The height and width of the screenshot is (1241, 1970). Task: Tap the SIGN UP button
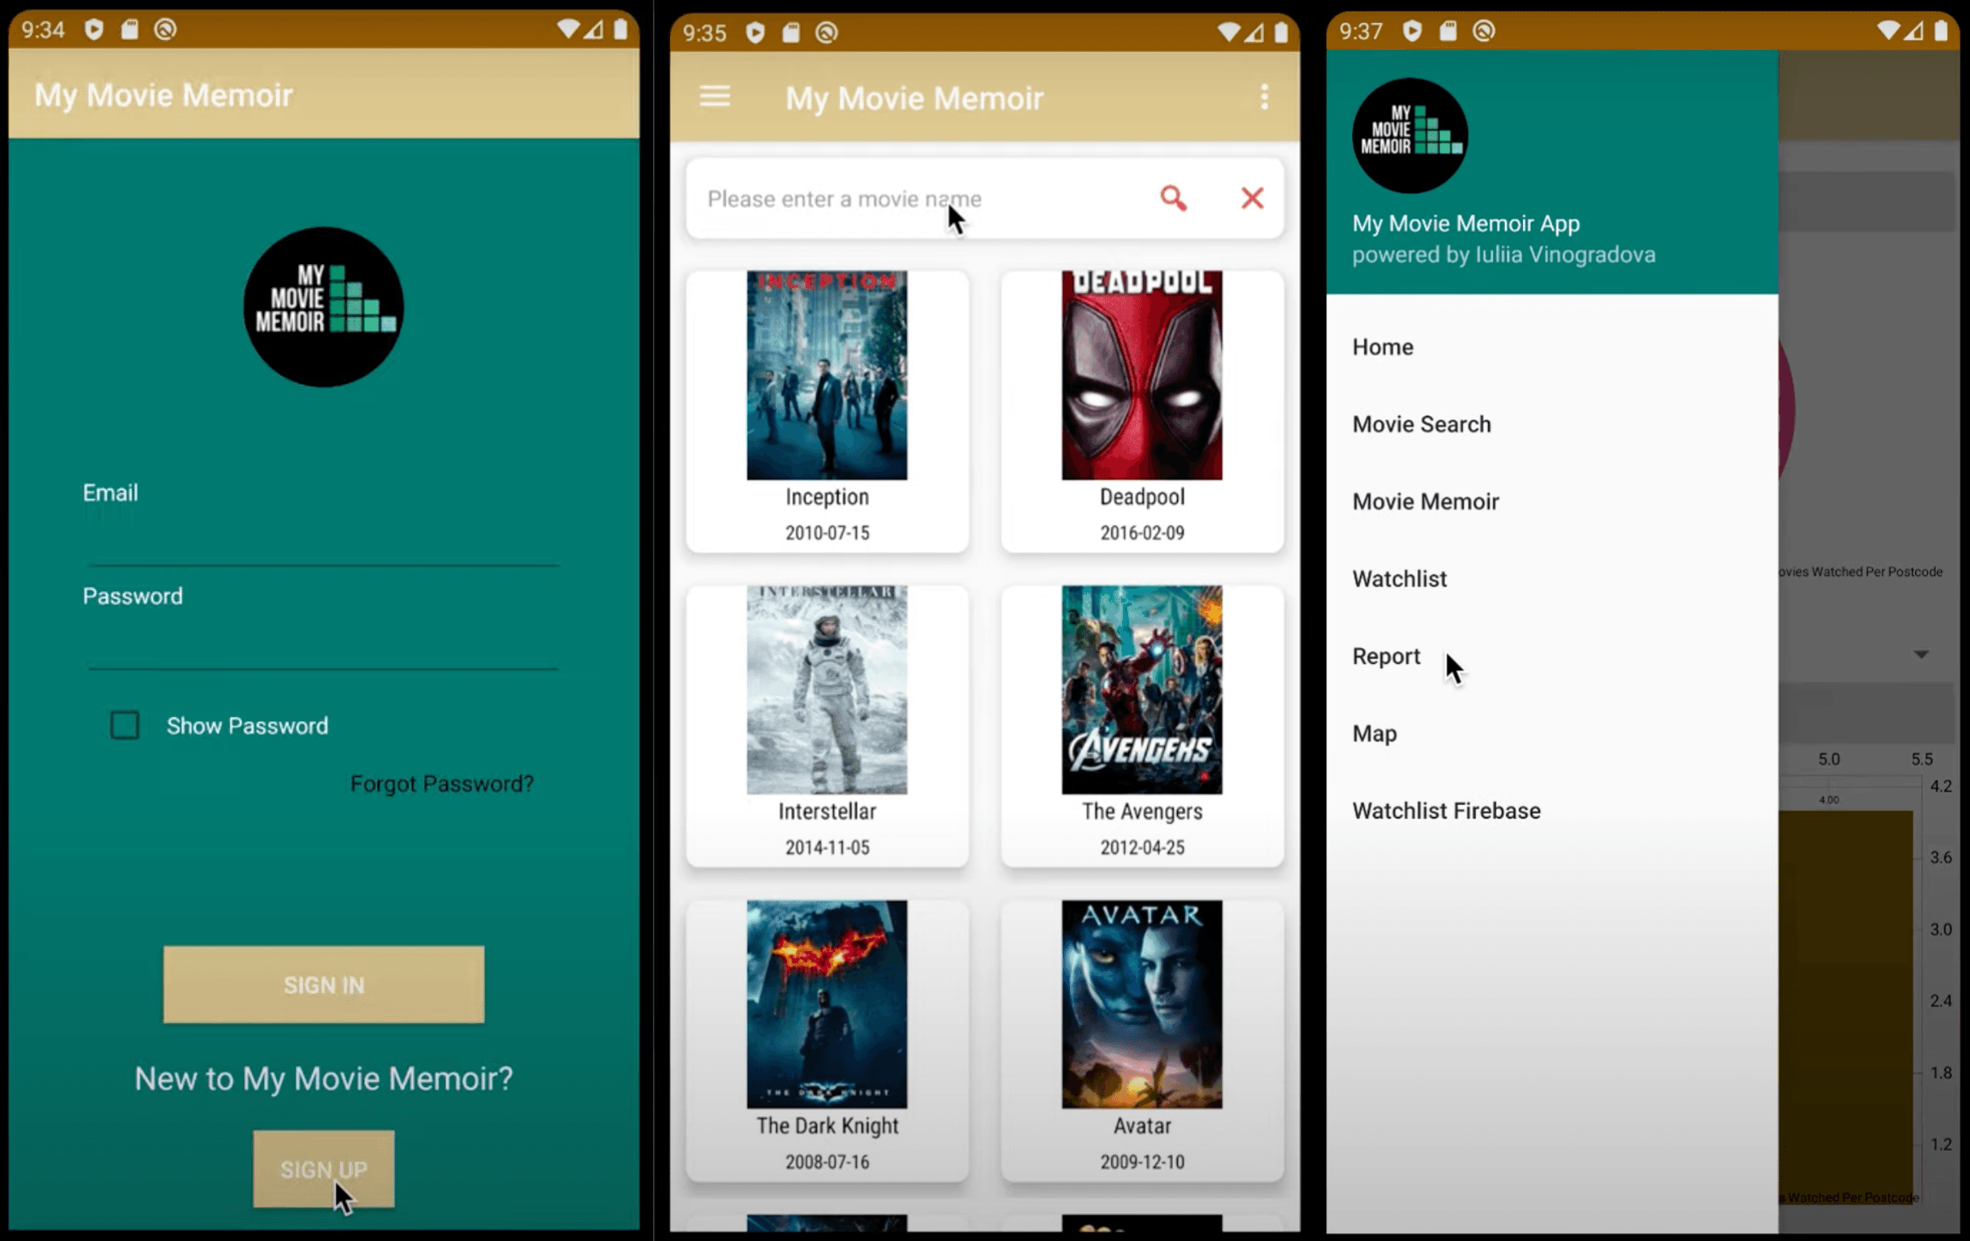(324, 1169)
